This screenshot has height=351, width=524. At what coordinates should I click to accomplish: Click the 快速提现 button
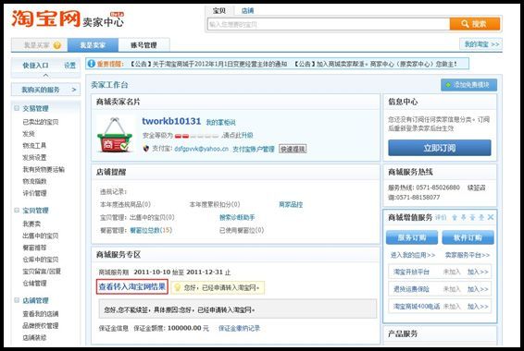click(x=293, y=149)
